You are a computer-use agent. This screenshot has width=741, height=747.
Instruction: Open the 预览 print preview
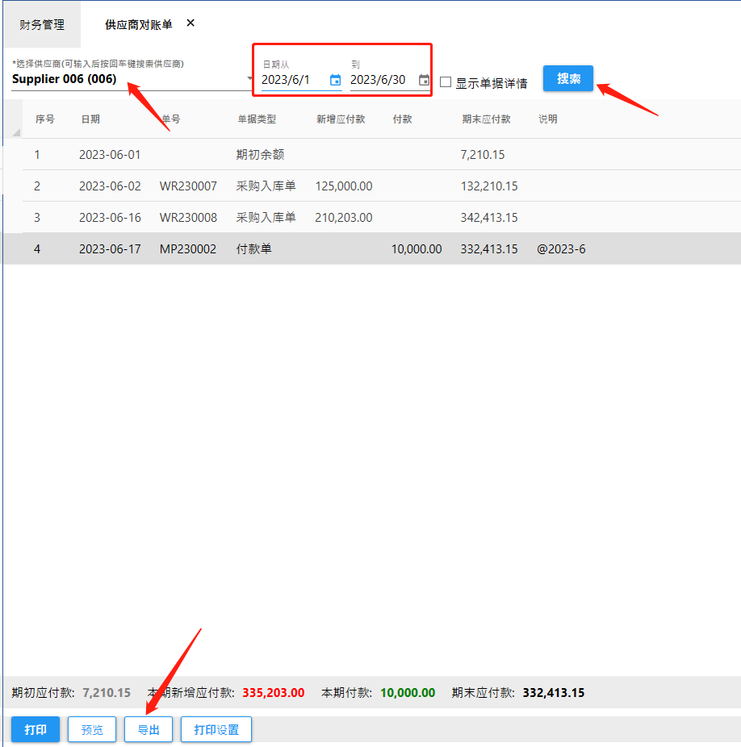[x=92, y=729]
